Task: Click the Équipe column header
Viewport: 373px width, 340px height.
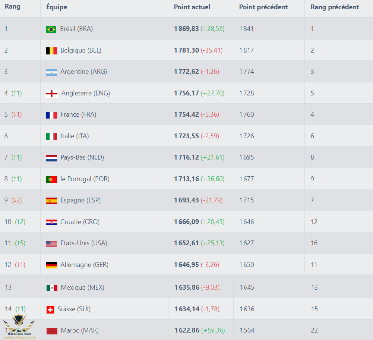Action: (57, 7)
